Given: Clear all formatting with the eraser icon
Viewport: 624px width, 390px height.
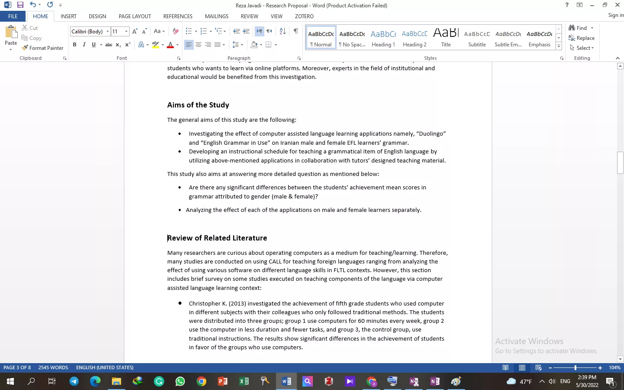Looking at the screenshot, I should pos(175,32).
